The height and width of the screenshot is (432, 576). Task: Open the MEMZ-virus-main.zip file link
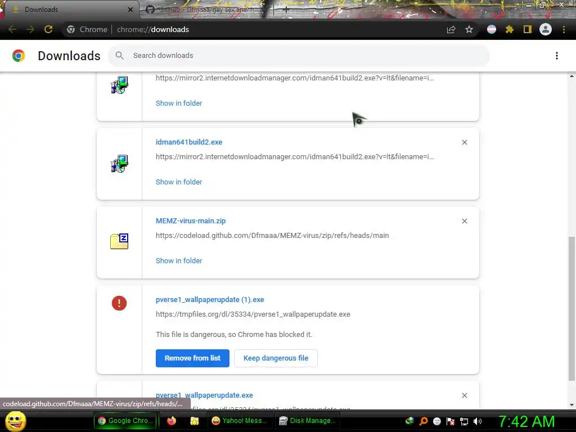tap(191, 220)
